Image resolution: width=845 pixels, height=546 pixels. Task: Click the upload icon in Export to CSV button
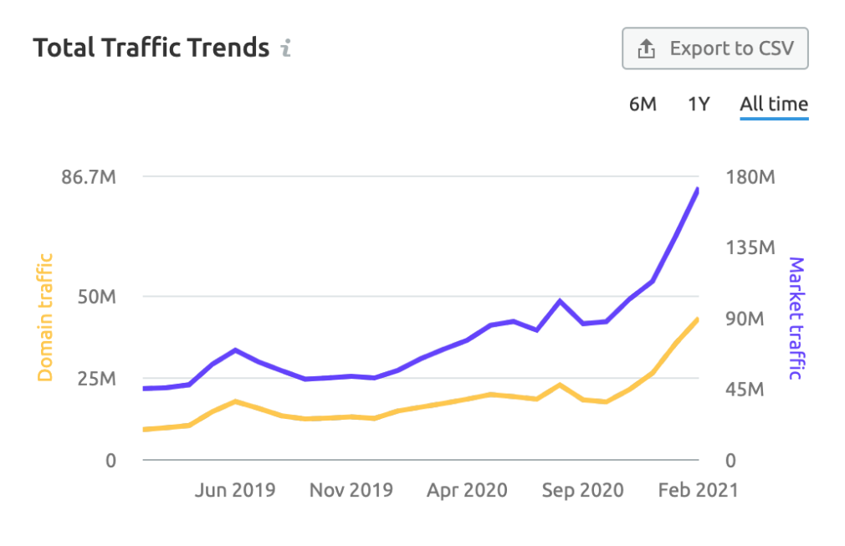pyautogui.click(x=646, y=48)
